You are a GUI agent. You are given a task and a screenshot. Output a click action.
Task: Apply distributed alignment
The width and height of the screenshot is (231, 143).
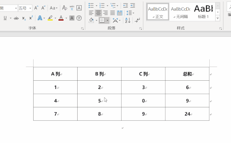coord(119,13)
